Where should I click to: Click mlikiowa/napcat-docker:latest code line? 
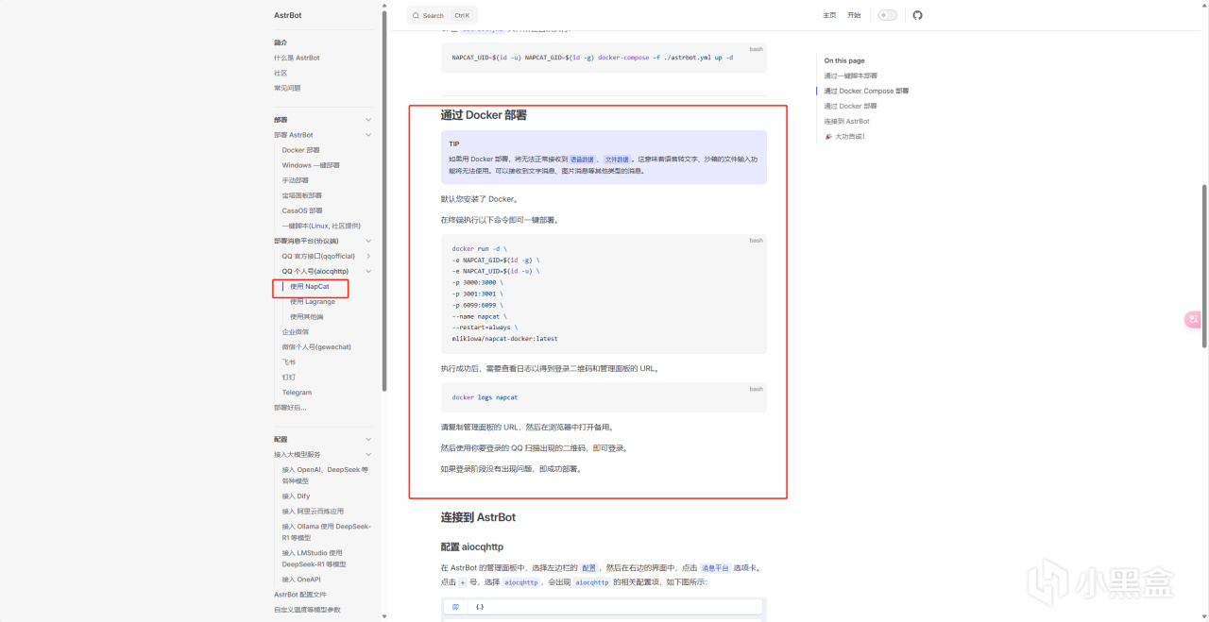pos(504,338)
